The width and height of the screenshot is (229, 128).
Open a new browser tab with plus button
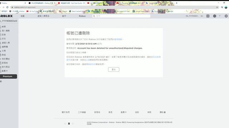[x=176, y=3]
